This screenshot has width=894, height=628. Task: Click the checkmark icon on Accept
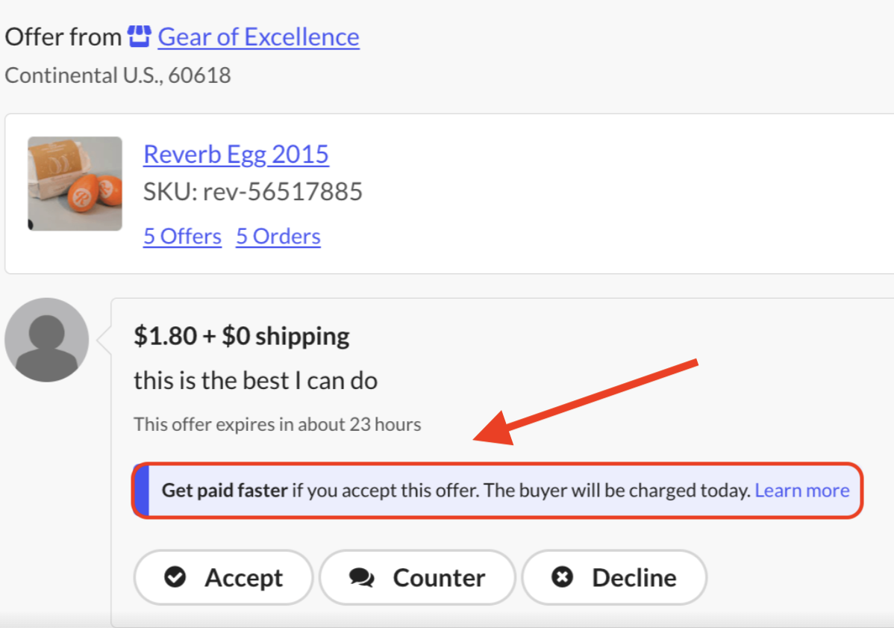[x=175, y=577]
